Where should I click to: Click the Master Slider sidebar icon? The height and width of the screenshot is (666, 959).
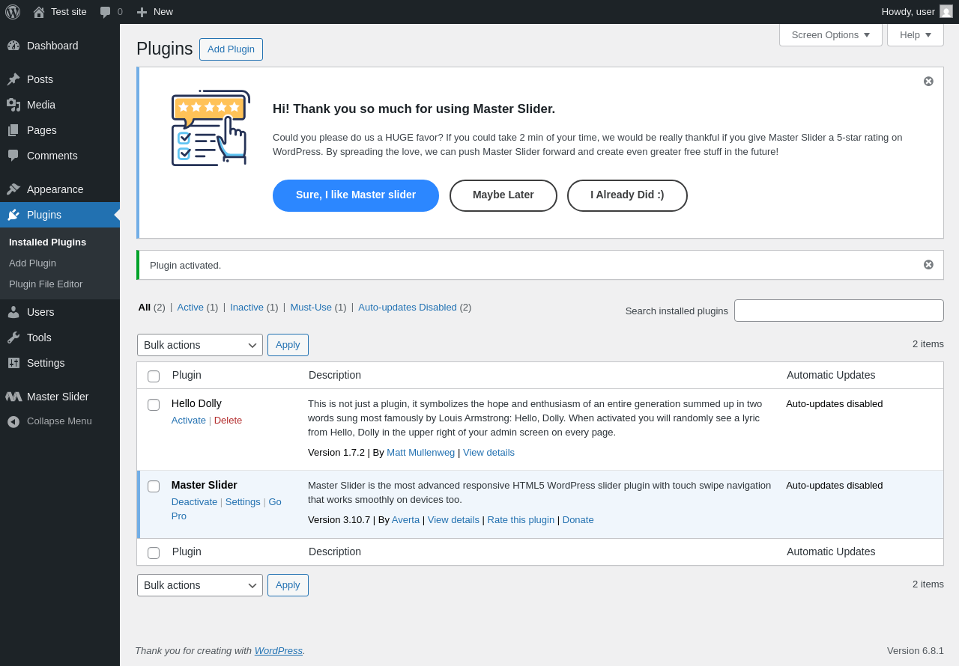tap(13, 397)
